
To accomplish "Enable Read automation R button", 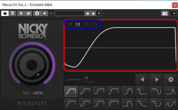I will (x=21, y=13).
